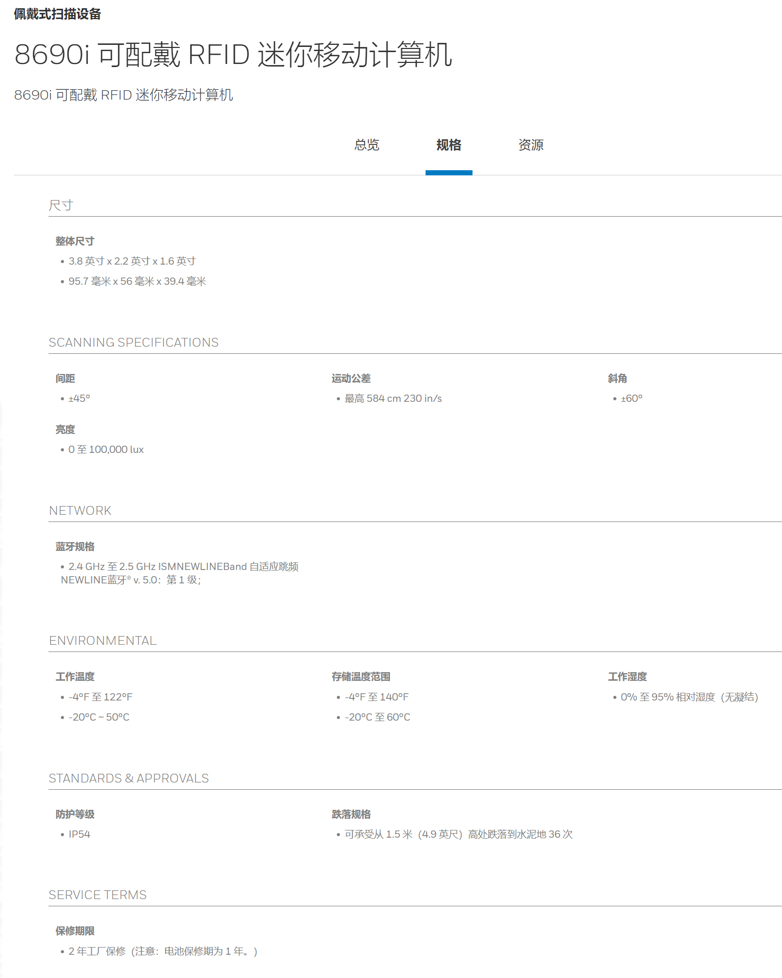Image resolution: width=782 pixels, height=978 pixels.
Task: Click the 斜角 label
Action: tap(617, 378)
